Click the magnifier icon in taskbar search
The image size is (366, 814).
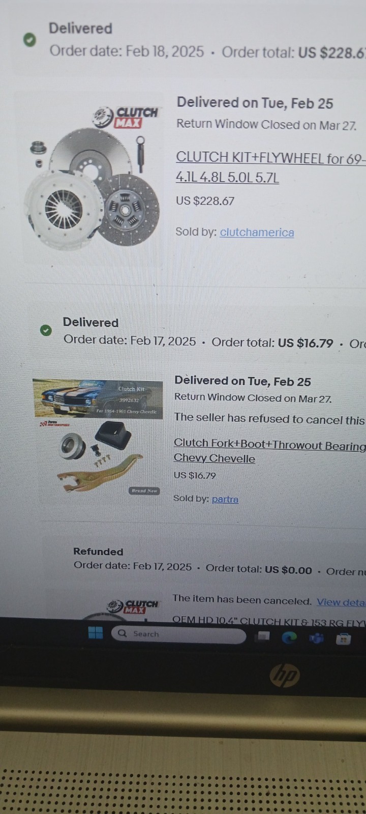(x=122, y=633)
